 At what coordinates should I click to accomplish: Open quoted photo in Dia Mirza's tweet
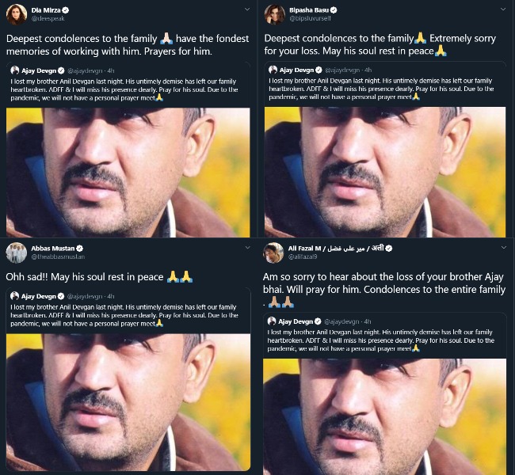click(128, 173)
